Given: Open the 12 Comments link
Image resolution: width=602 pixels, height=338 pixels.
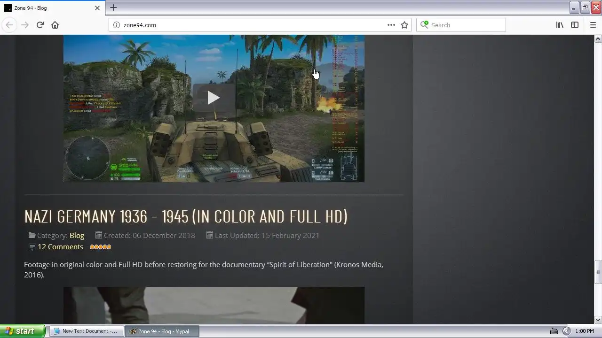Looking at the screenshot, I should coord(60,246).
